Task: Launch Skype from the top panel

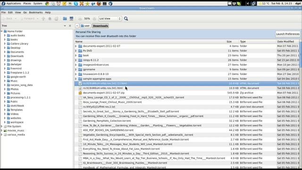Action: coord(76,3)
